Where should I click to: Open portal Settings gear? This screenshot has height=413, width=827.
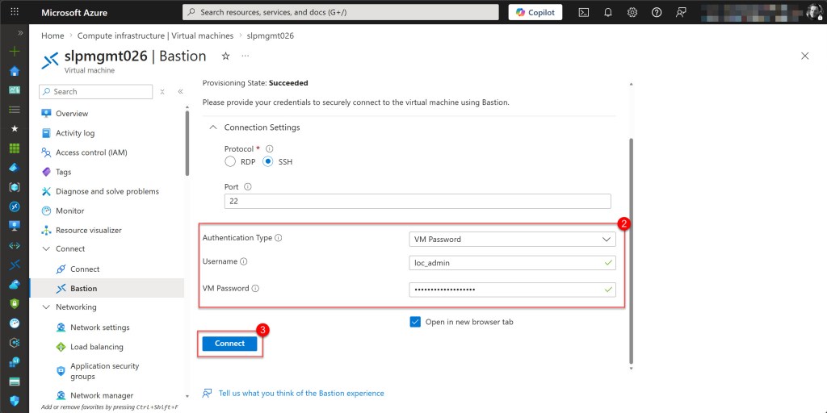(632, 12)
